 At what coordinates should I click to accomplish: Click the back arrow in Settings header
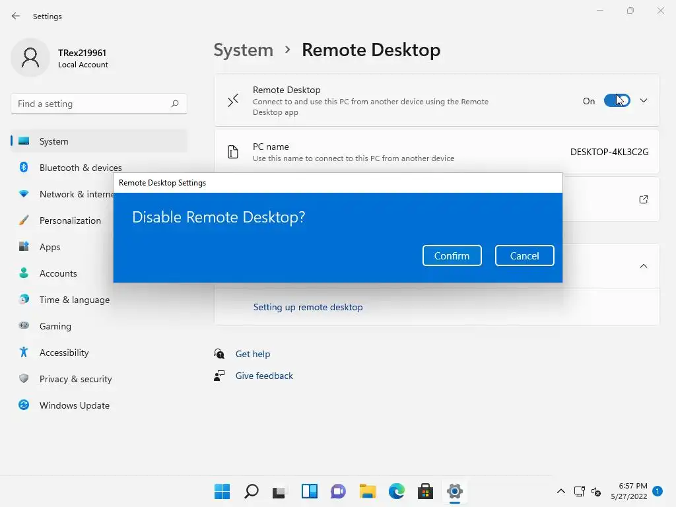(16, 16)
